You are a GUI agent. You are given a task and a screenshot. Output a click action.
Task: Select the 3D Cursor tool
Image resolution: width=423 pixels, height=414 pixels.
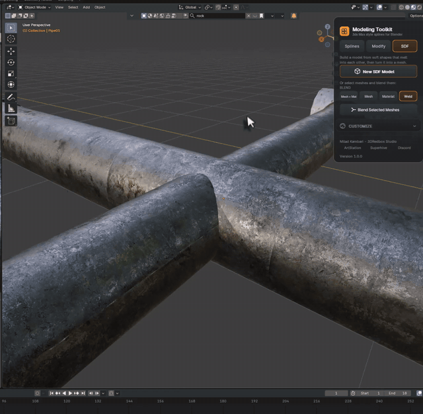click(11, 39)
